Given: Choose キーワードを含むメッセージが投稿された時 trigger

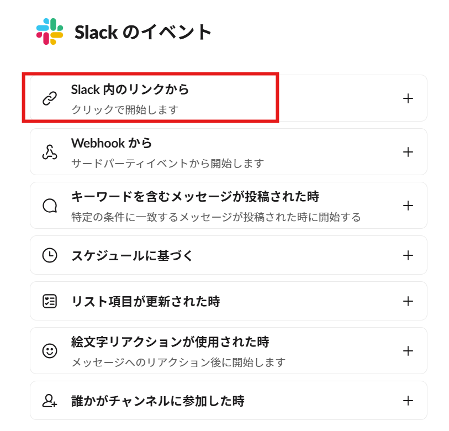Looking at the screenshot, I should coord(195,197).
